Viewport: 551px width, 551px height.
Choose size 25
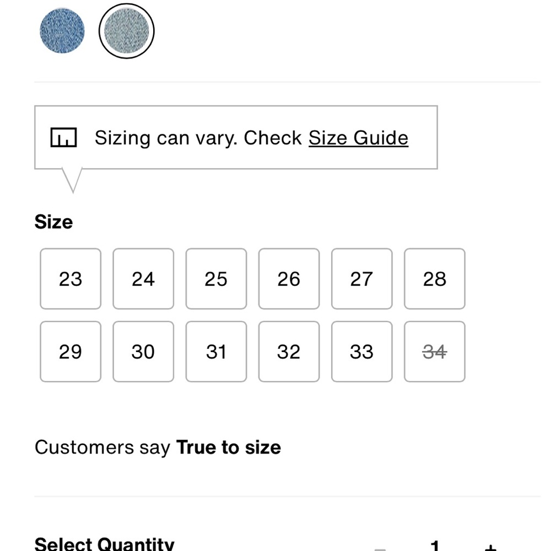point(216,279)
